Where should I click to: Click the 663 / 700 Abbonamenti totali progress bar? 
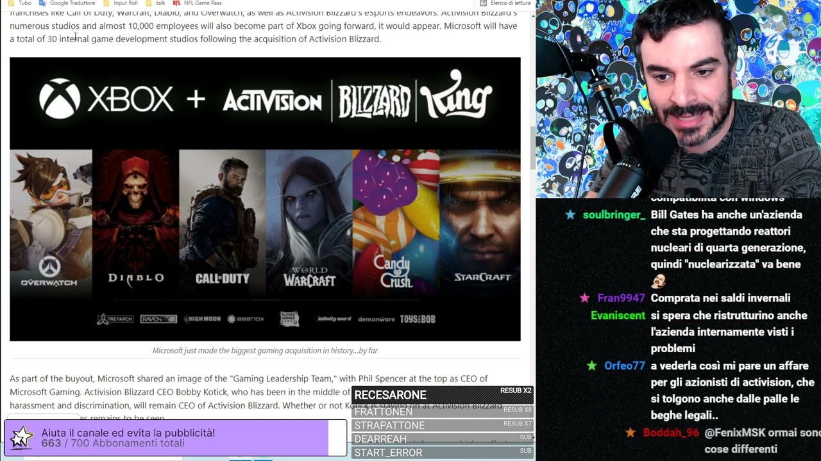click(176, 438)
